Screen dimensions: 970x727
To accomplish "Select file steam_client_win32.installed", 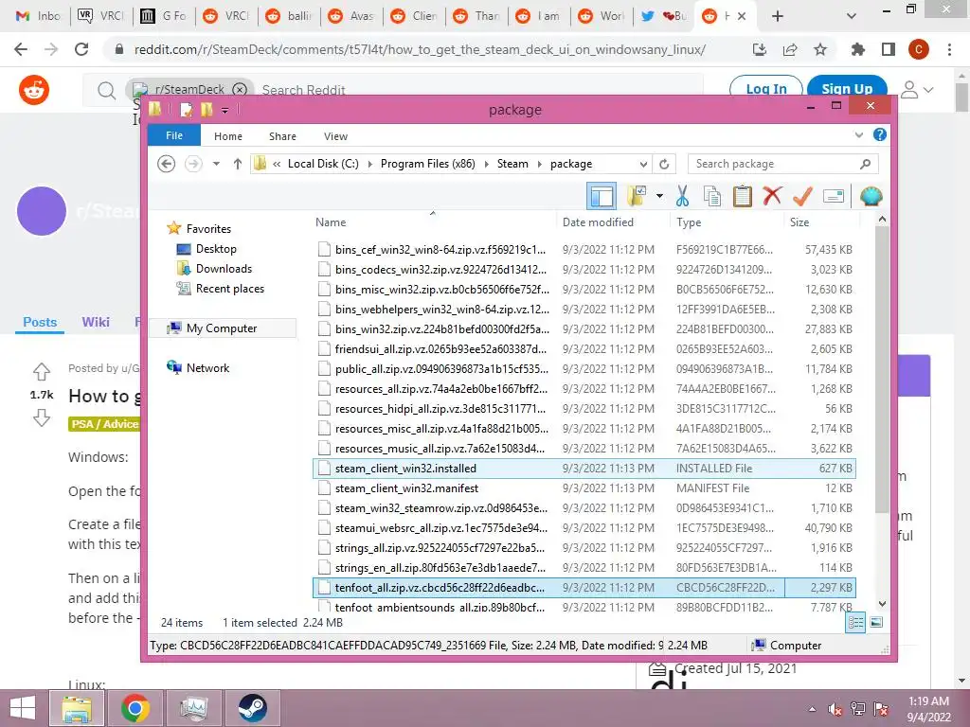I will coord(584,469).
